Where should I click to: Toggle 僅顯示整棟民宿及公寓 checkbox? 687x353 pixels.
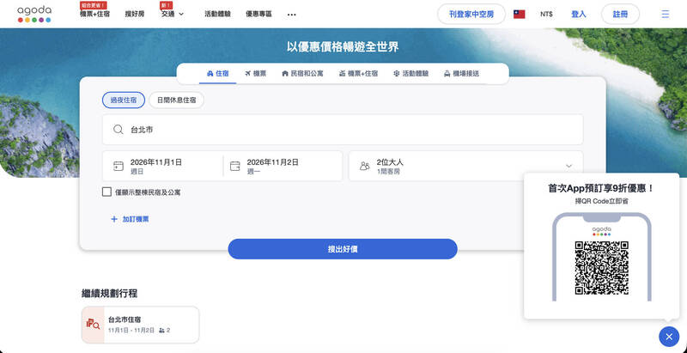tap(106, 192)
